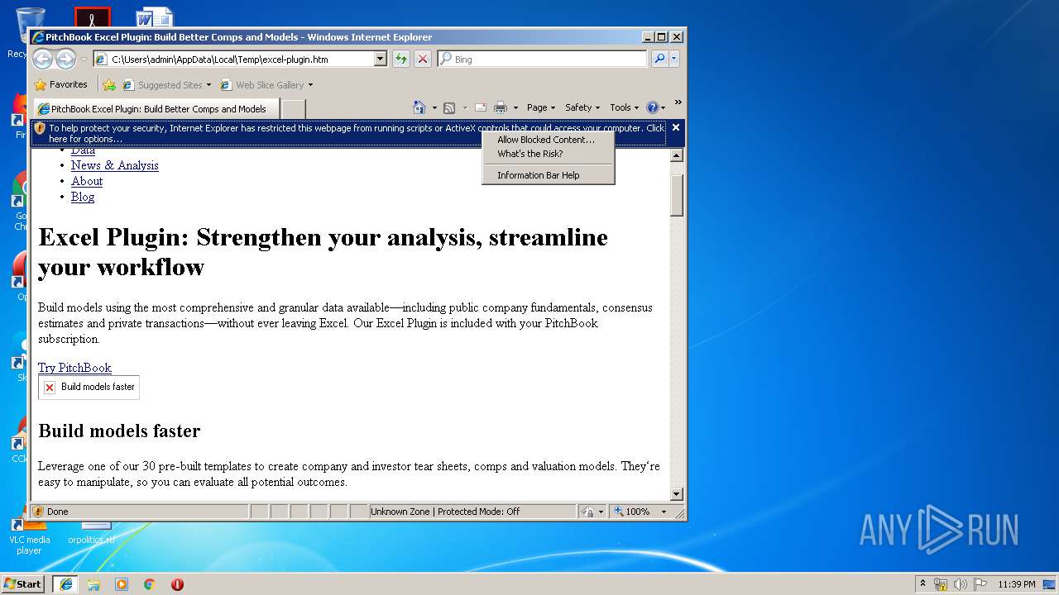Select the Word document desktop icon
Screen dimensions: 1059x595
point(155,18)
